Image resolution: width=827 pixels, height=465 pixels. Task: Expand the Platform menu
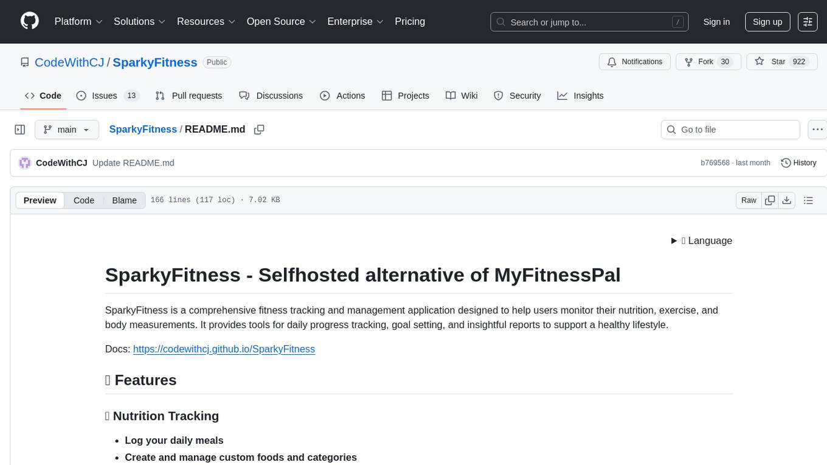78,21
